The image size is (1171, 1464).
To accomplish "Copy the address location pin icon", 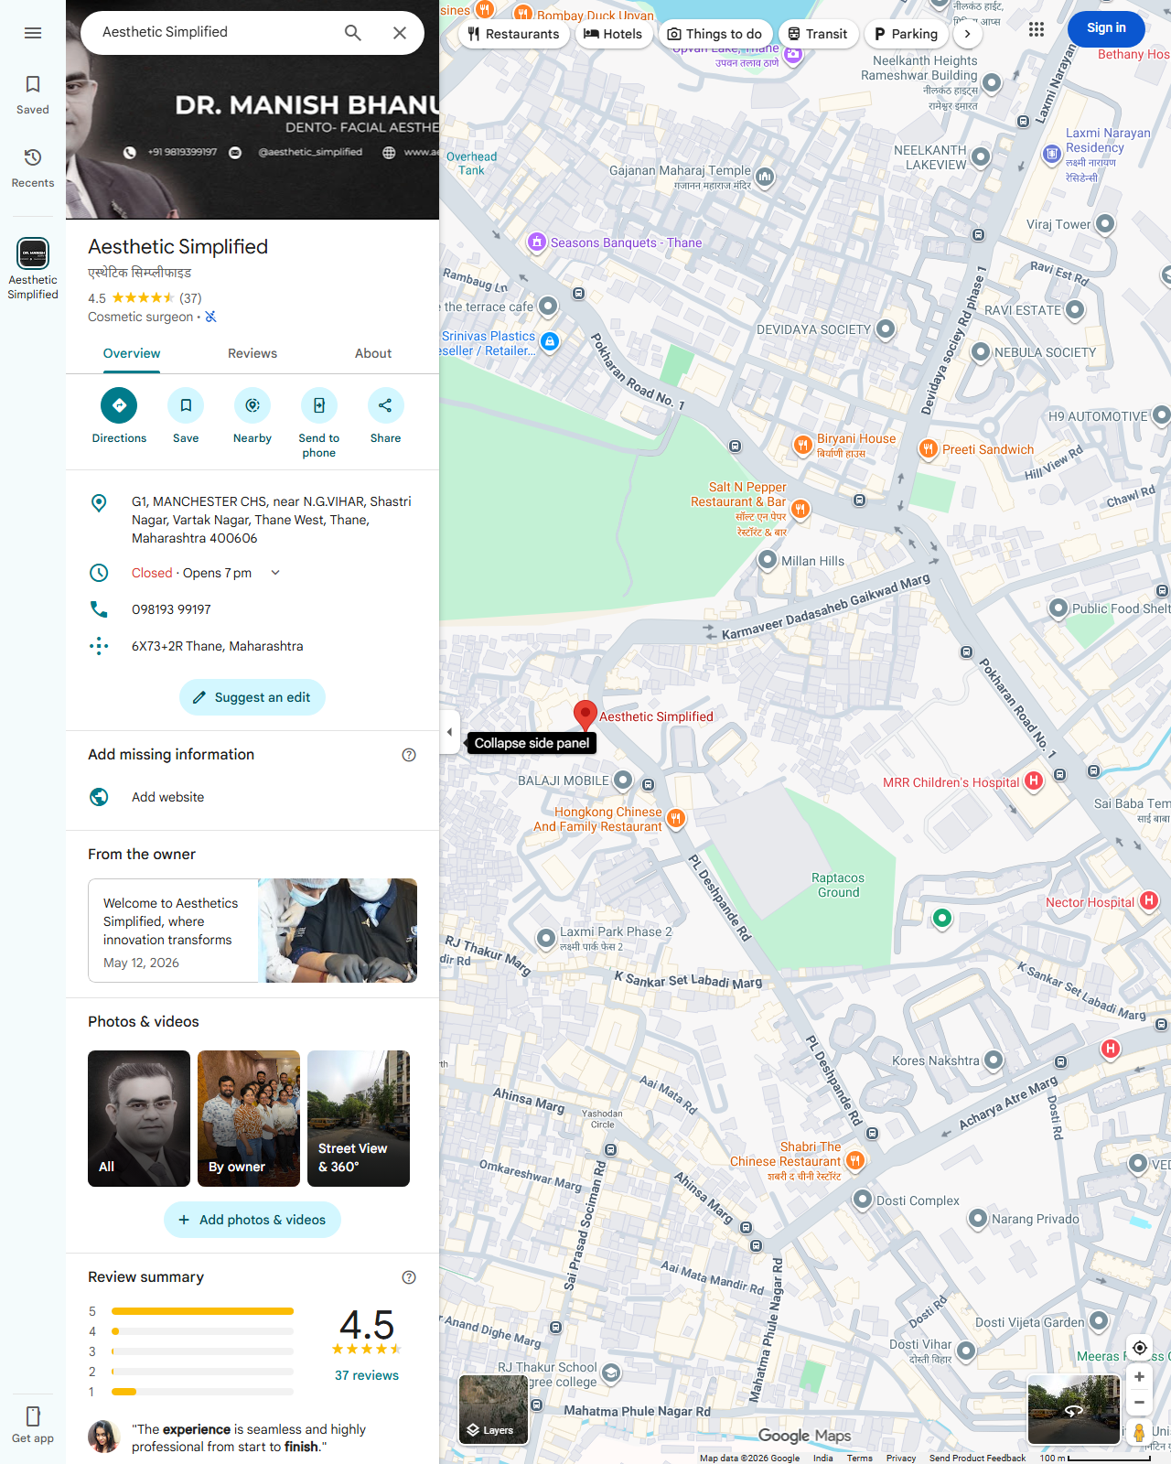I will point(99,502).
